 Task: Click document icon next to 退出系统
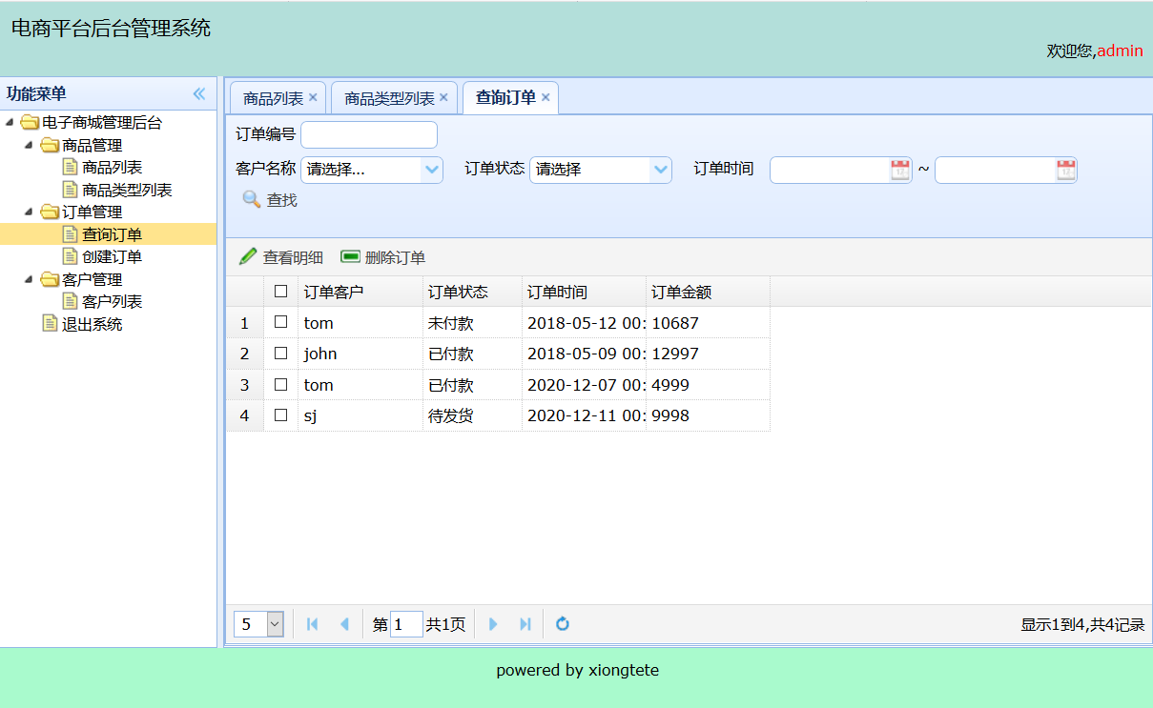50,324
